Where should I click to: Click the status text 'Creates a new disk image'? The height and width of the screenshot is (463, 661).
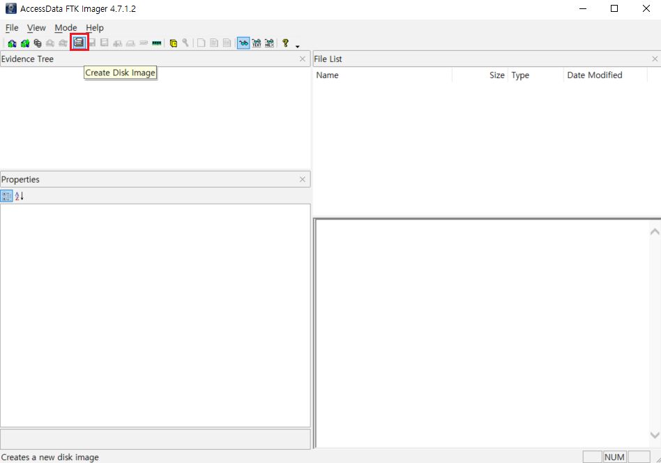tap(50, 457)
